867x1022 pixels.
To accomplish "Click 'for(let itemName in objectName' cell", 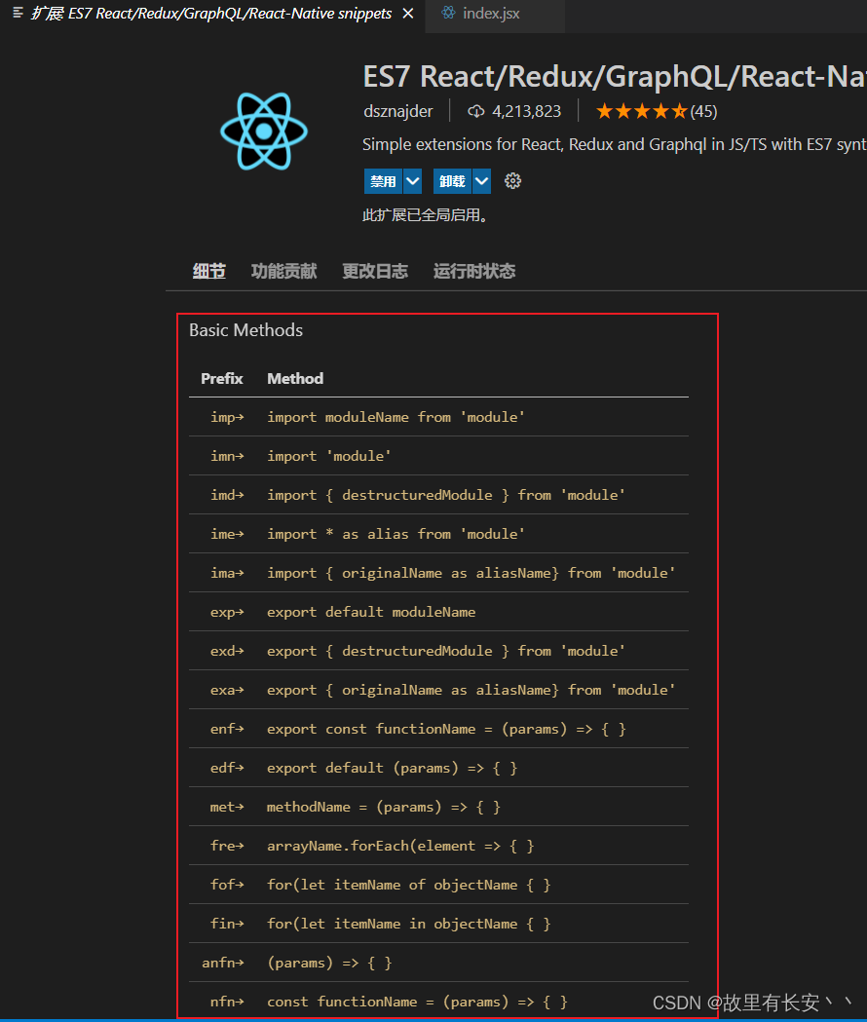I will pyautogui.click(x=409, y=925).
